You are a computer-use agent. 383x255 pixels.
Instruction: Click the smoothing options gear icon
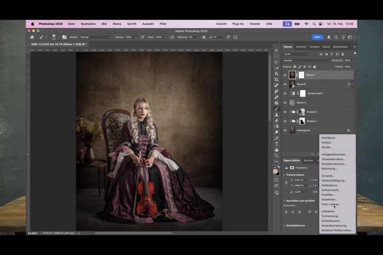pos(204,37)
